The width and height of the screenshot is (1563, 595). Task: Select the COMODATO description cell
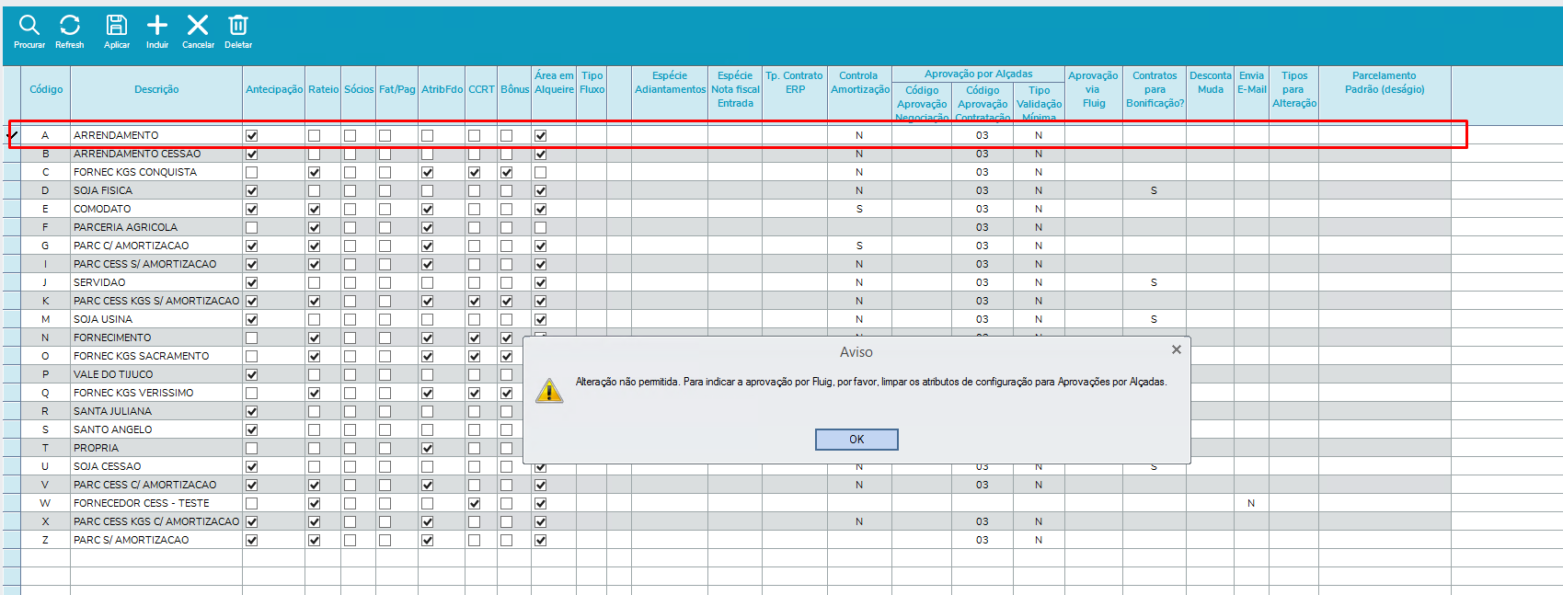(156, 209)
